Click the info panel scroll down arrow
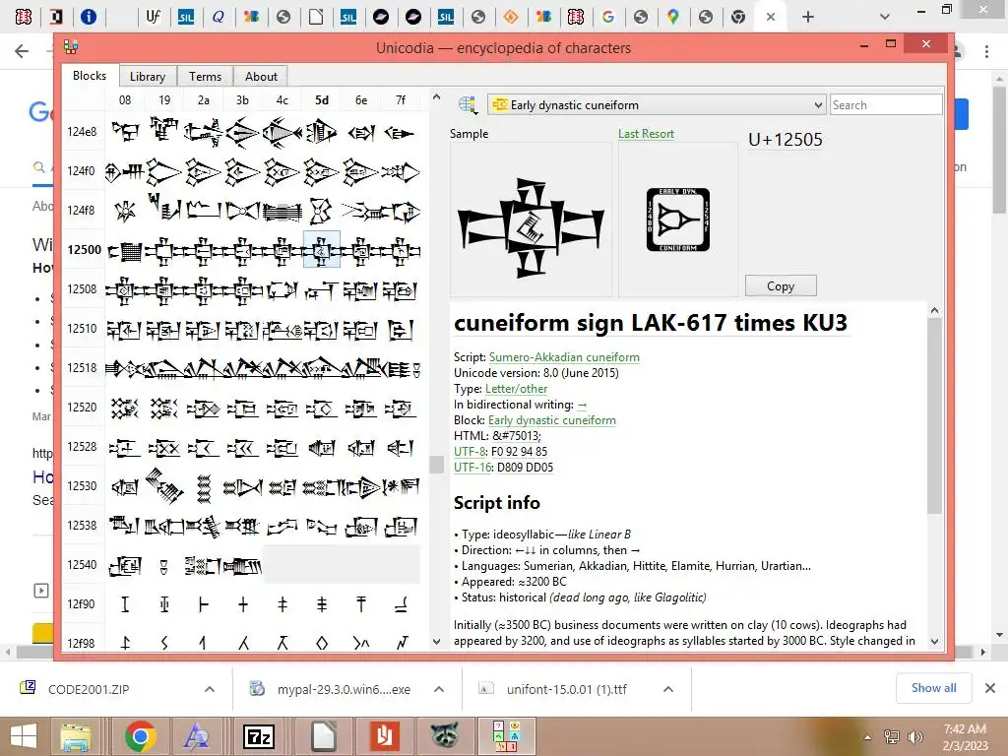1008x756 pixels. [x=934, y=642]
